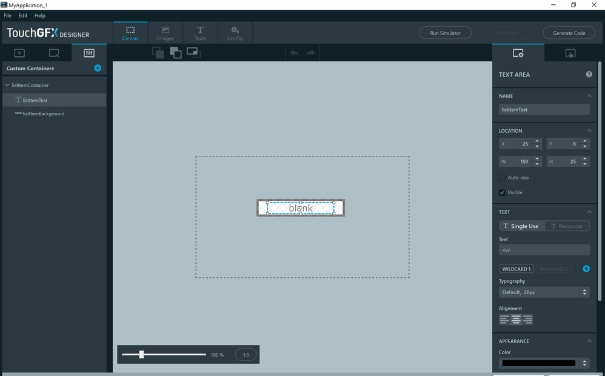This screenshot has width=605, height=376.
Task: Collapse the NAME section
Action: coord(589,96)
